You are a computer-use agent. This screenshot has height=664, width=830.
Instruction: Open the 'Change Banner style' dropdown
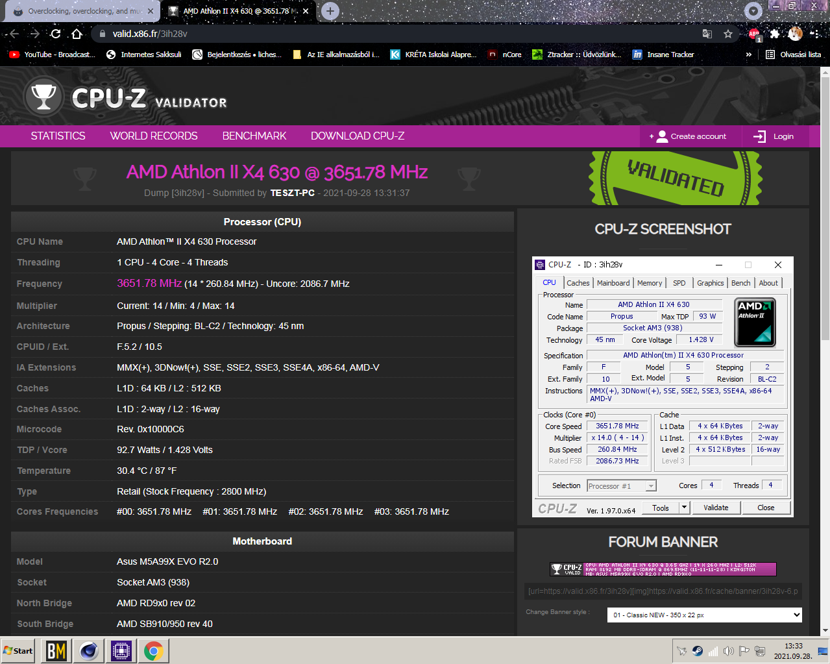705,615
